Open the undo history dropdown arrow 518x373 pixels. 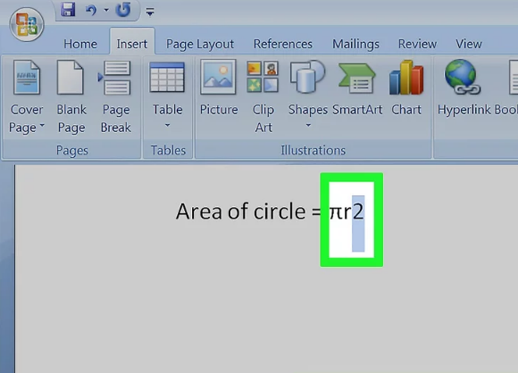point(106,10)
